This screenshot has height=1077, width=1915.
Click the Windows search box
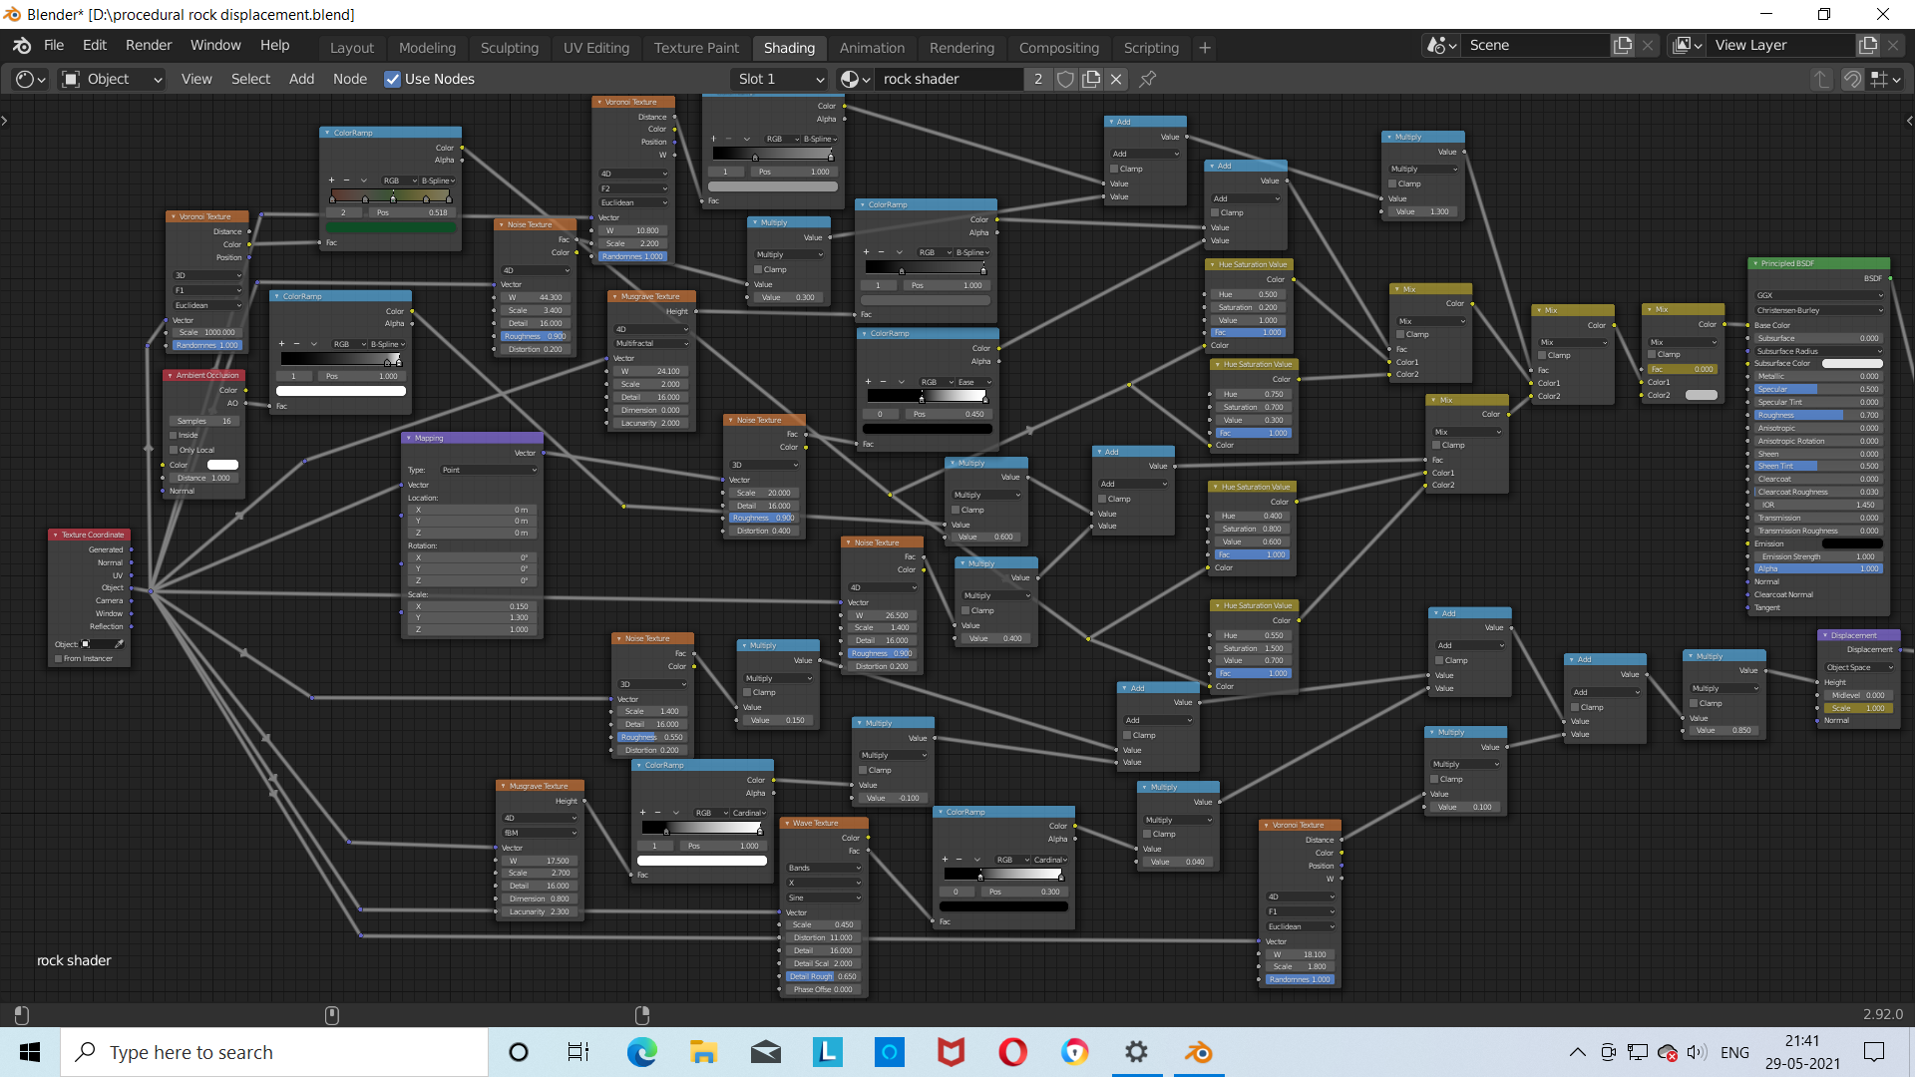[274, 1052]
